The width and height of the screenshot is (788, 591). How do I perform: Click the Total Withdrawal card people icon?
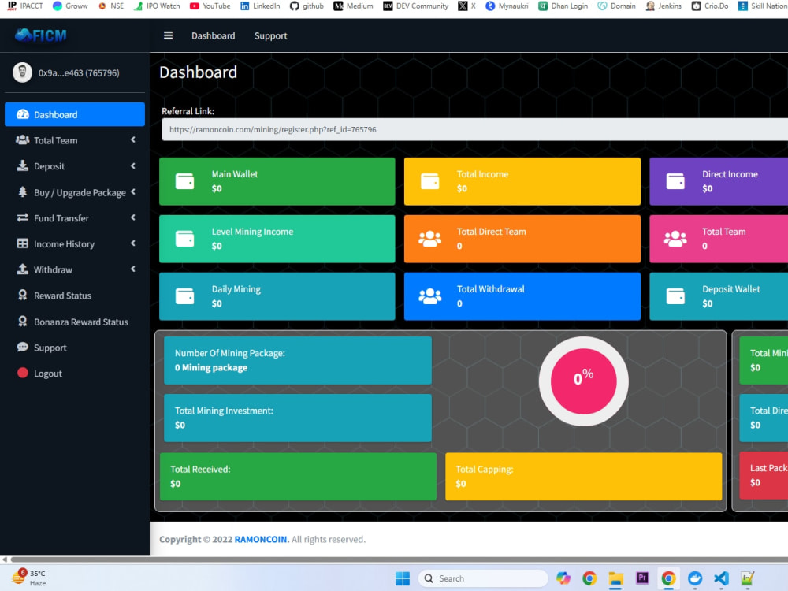coord(429,296)
